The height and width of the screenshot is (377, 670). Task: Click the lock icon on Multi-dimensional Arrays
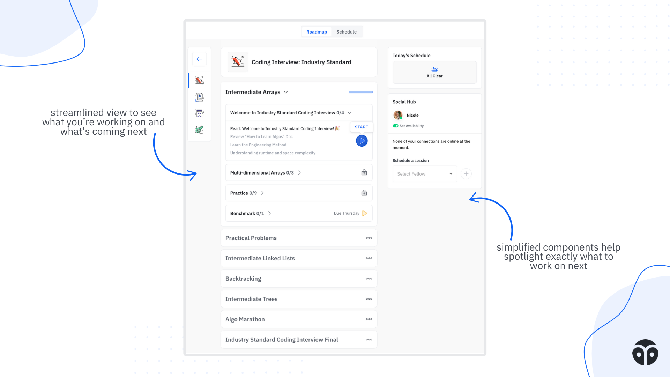364,172
